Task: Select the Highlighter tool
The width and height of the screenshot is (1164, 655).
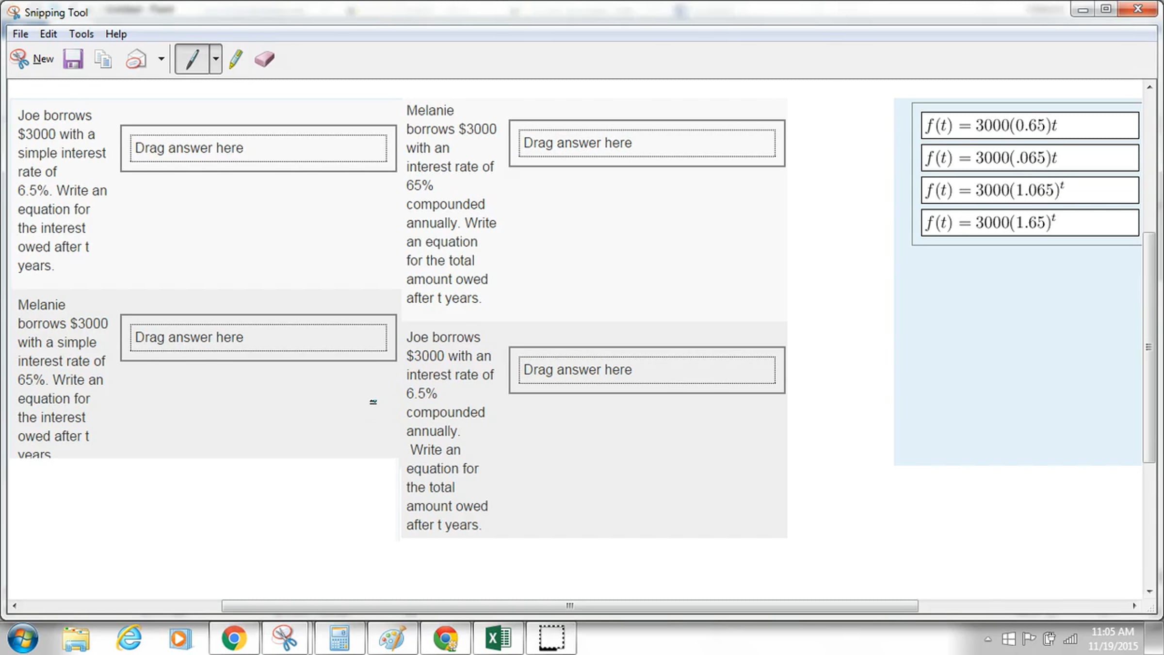Action: coord(236,59)
